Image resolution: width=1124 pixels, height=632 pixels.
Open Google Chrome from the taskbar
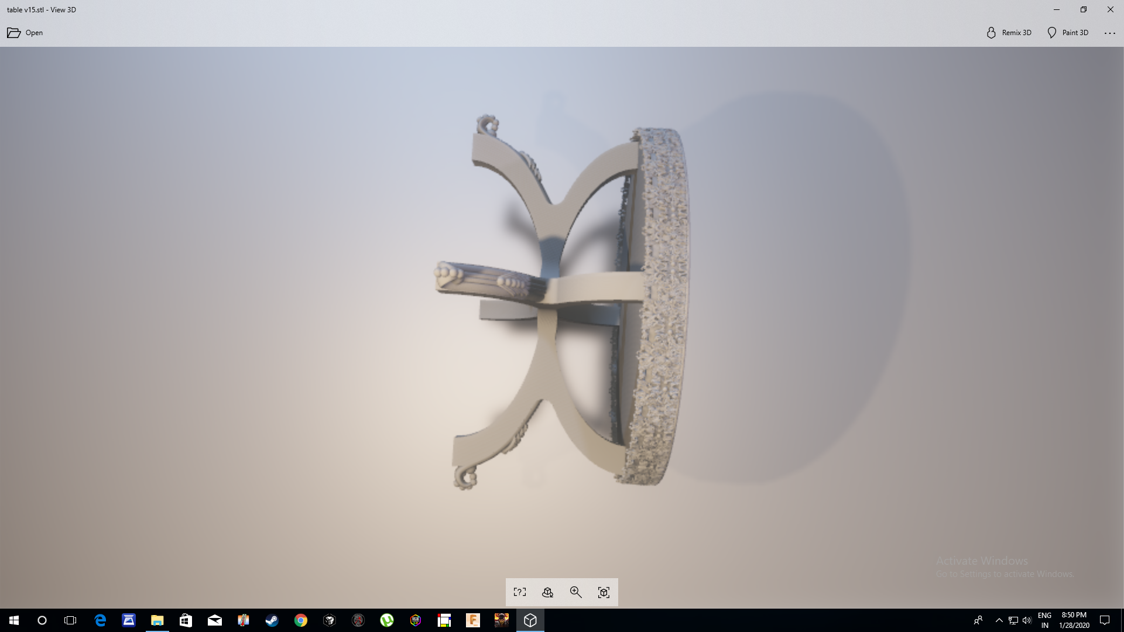tap(300, 620)
